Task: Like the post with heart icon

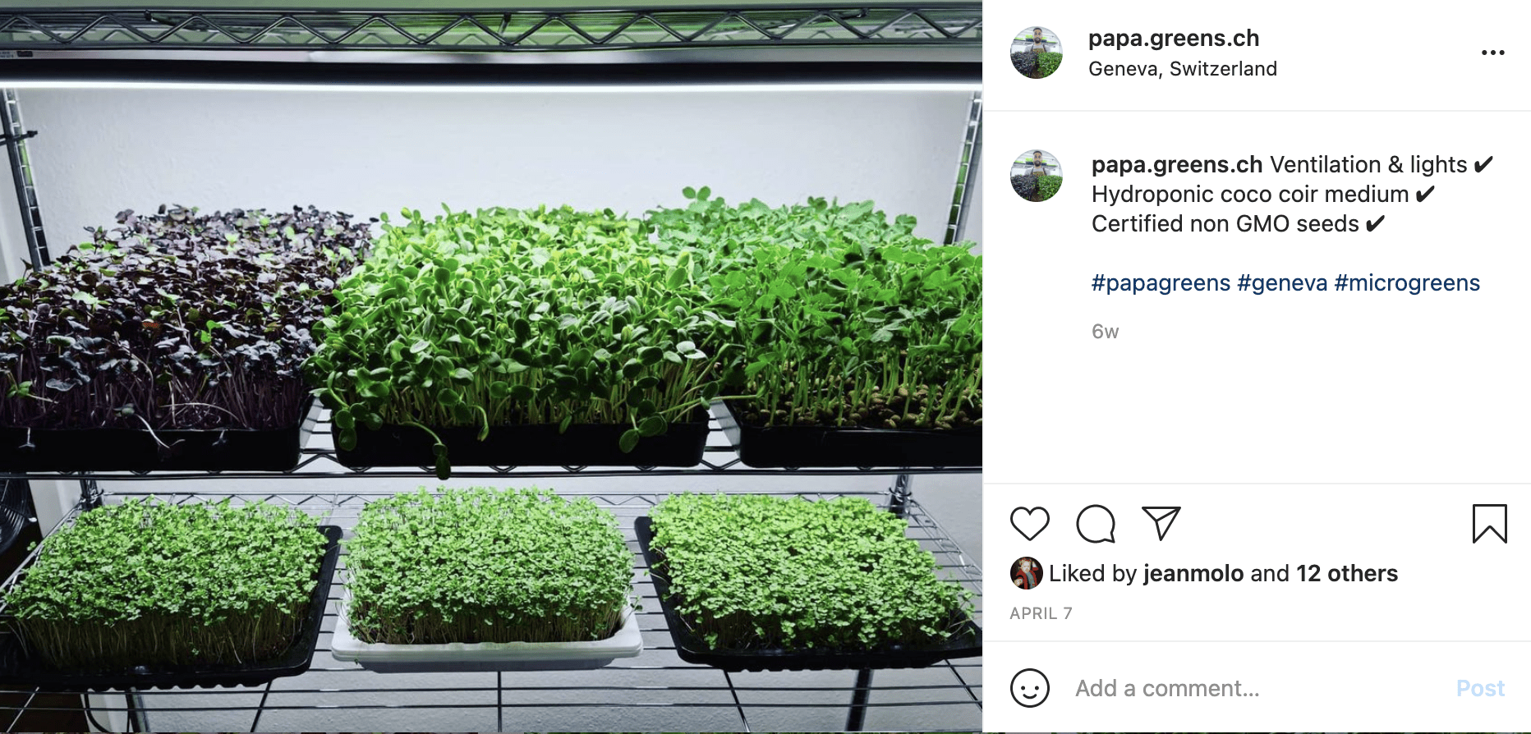Action: point(1029,524)
